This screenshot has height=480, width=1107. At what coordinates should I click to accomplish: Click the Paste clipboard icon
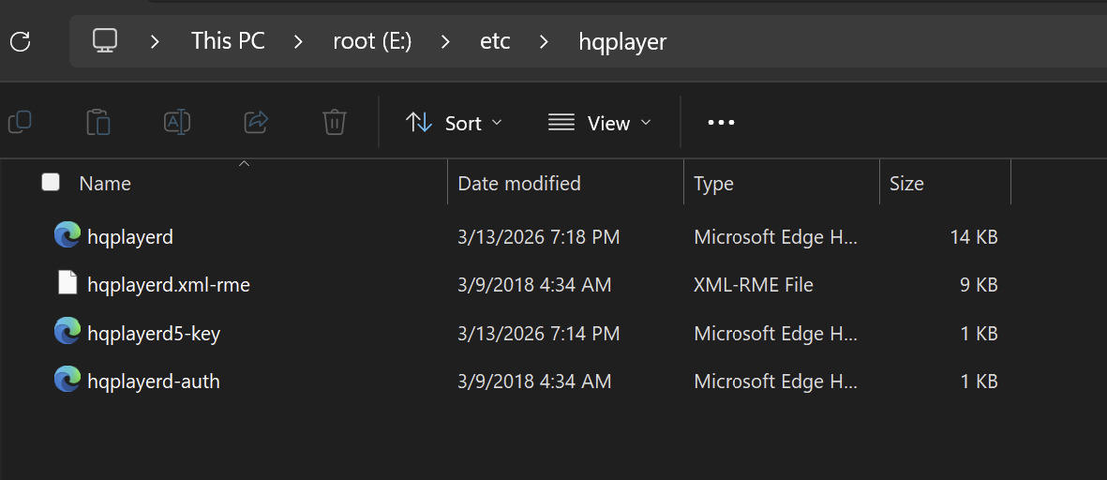point(98,122)
